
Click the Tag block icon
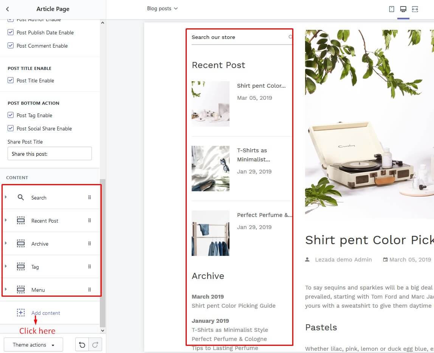[21, 266]
